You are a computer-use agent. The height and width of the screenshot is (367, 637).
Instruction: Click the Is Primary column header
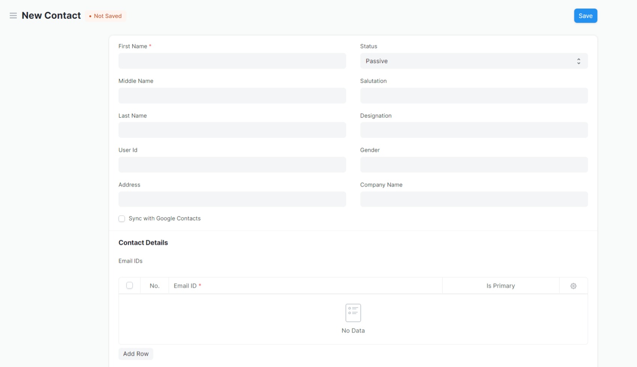pyautogui.click(x=500, y=286)
